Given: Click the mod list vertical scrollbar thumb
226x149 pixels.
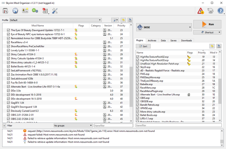Looking at the screenshot, I should 131,87.
